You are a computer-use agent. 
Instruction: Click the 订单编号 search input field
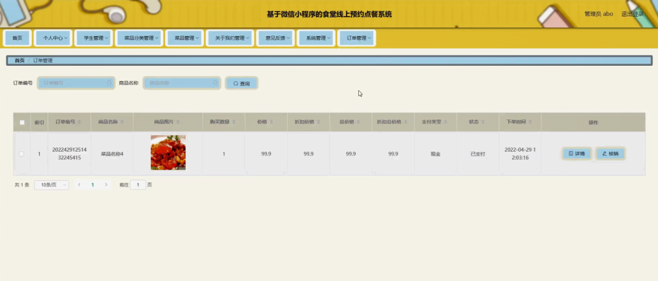click(x=74, y=83)
